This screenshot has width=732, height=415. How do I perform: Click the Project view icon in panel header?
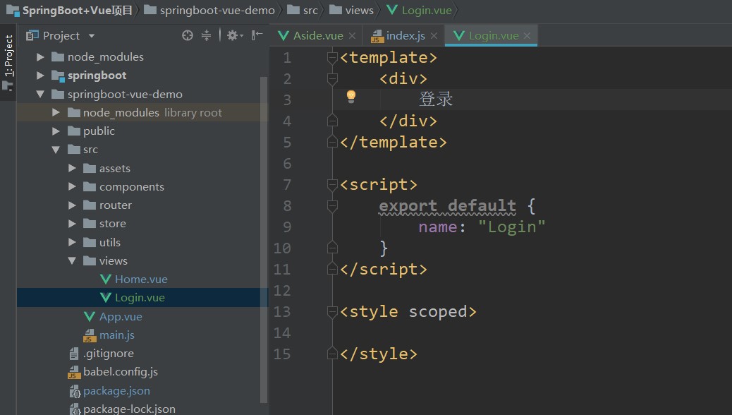pos(32,35)
